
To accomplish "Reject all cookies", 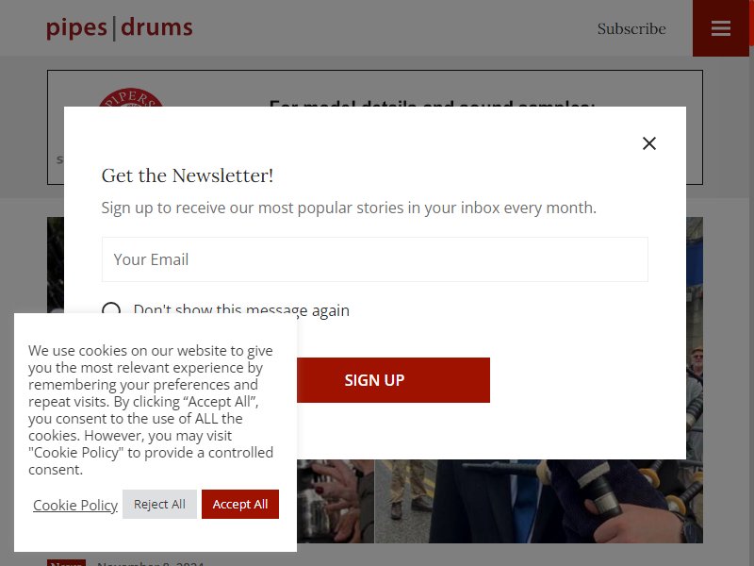I will [159, 504].
